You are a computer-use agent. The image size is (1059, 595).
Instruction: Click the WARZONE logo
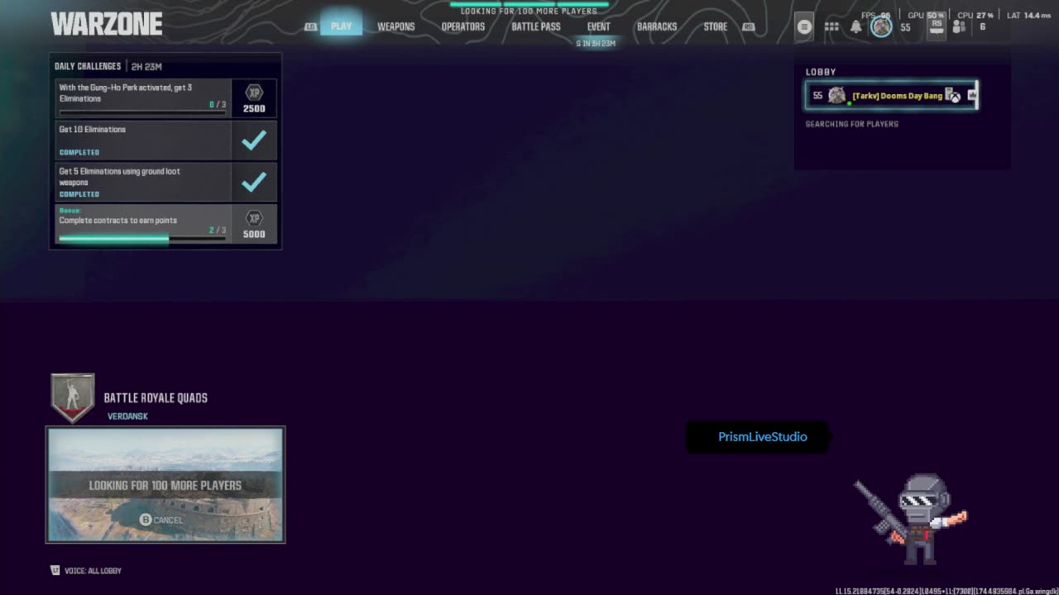(106, 24)
